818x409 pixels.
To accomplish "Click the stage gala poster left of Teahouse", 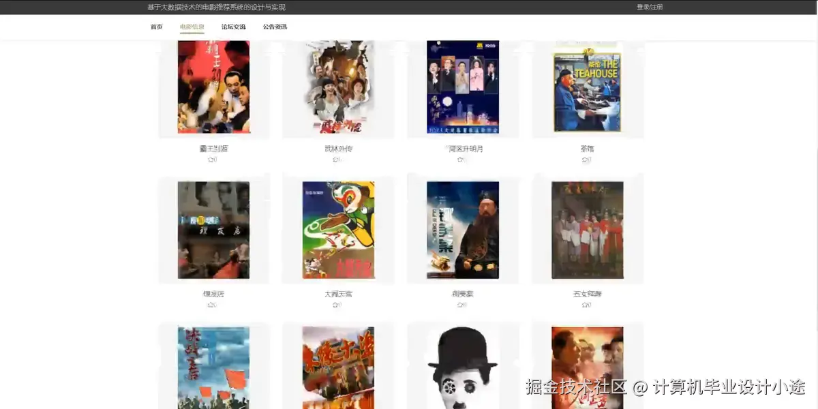I will pos(464,87).
